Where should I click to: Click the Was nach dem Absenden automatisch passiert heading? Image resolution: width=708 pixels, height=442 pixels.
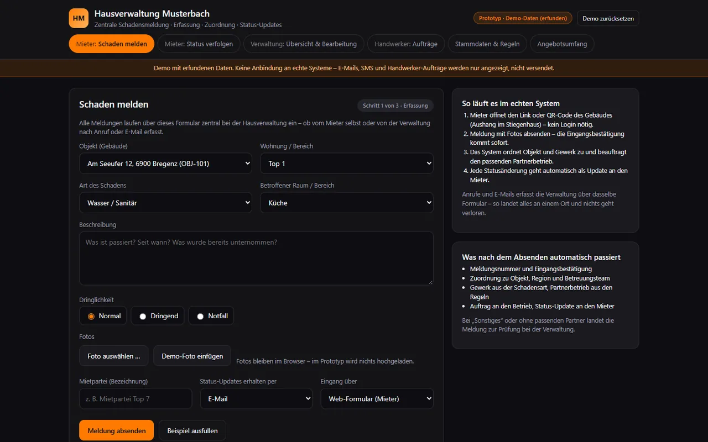pyautogui.click(x=542, y=257)
